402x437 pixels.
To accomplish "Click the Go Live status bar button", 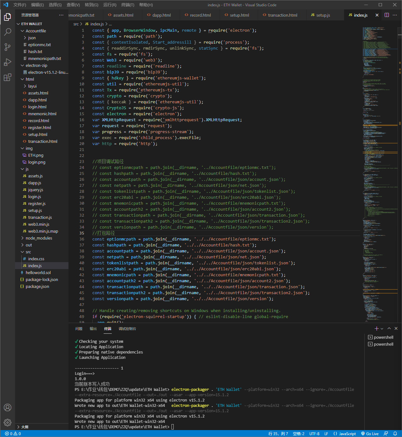I will click(370, 434).
